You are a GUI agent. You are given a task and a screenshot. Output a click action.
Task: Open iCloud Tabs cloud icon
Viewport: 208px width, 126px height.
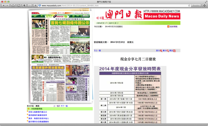click(13, 6)
